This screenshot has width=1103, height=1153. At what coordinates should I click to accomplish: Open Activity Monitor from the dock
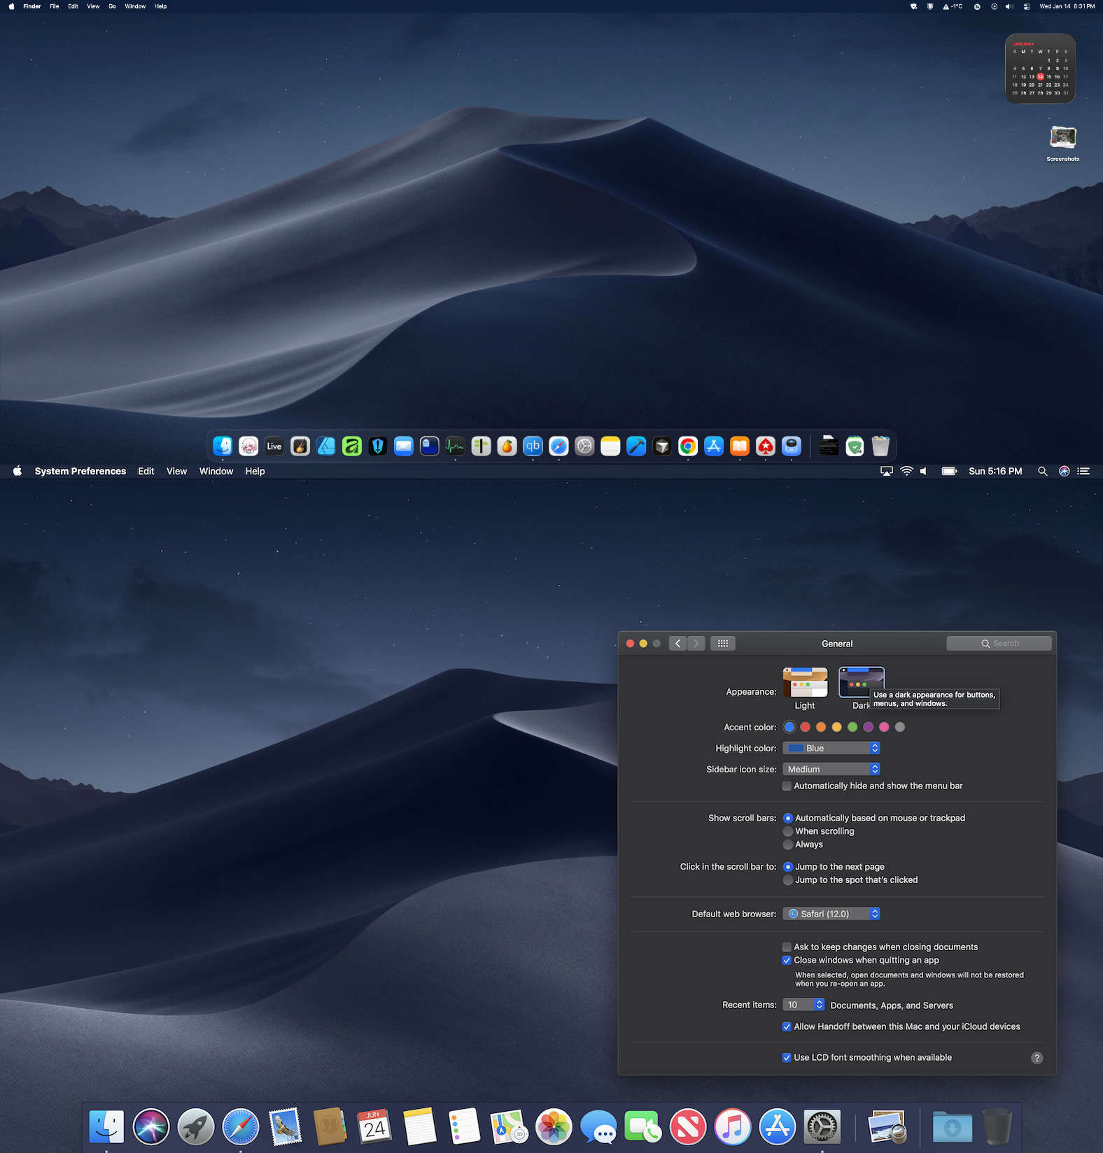pos(455,446)
